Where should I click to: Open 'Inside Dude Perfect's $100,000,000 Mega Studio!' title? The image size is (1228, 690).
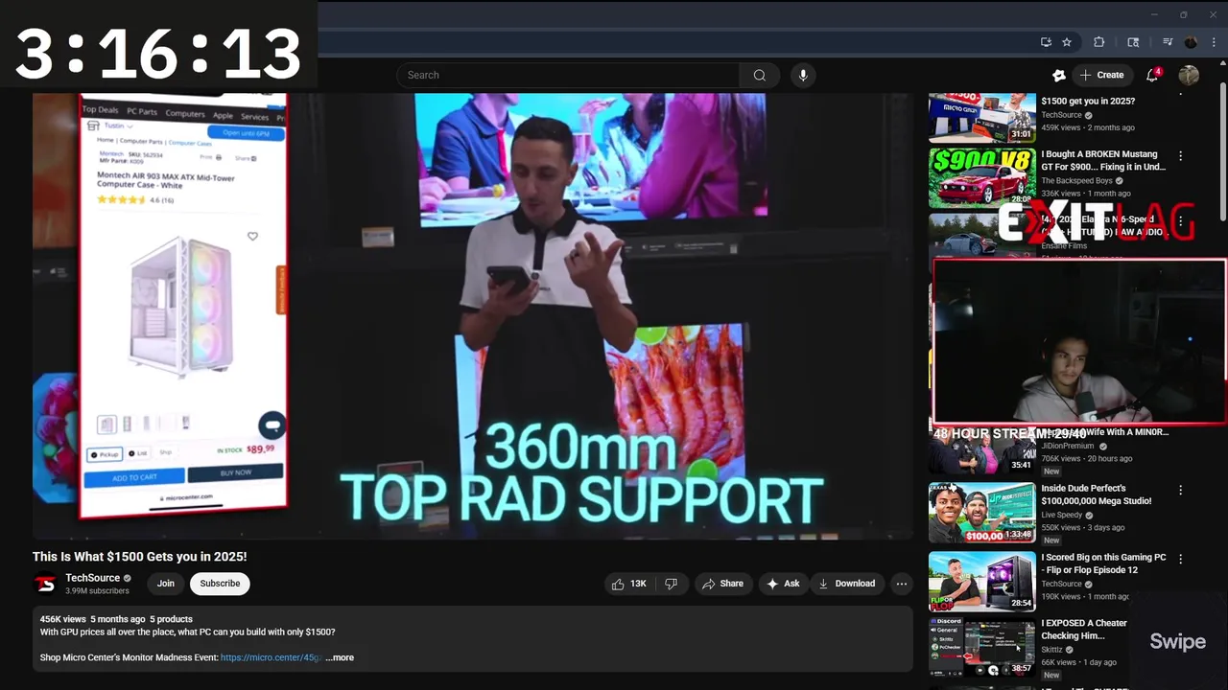(x=1098, y=494)
